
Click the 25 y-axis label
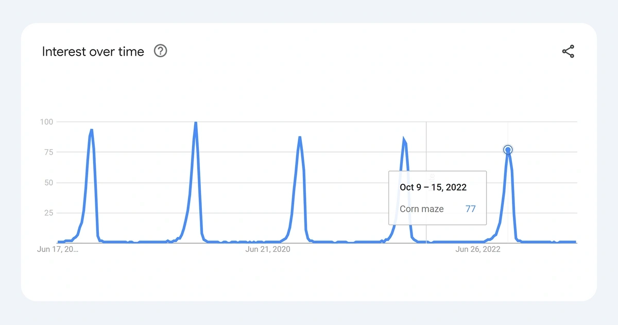click(x=49, y=213)
